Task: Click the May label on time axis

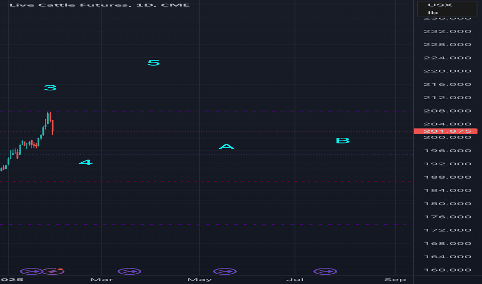Action: [200, 280]
